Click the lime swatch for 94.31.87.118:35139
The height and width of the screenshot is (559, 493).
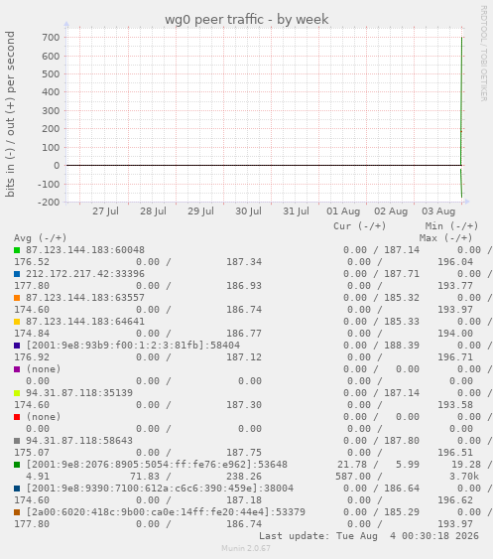click(x=17, y=393)
